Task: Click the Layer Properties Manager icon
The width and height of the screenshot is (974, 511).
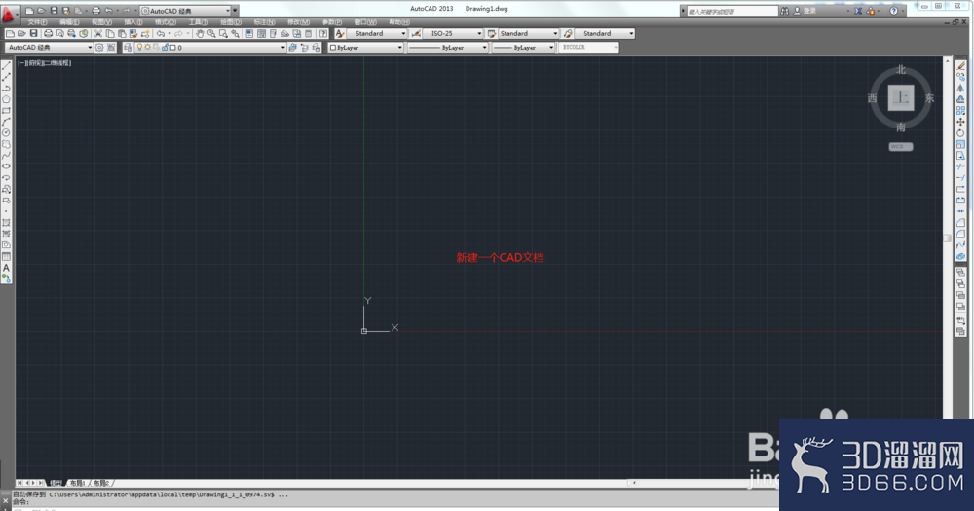Action: [x=128, y=47]
